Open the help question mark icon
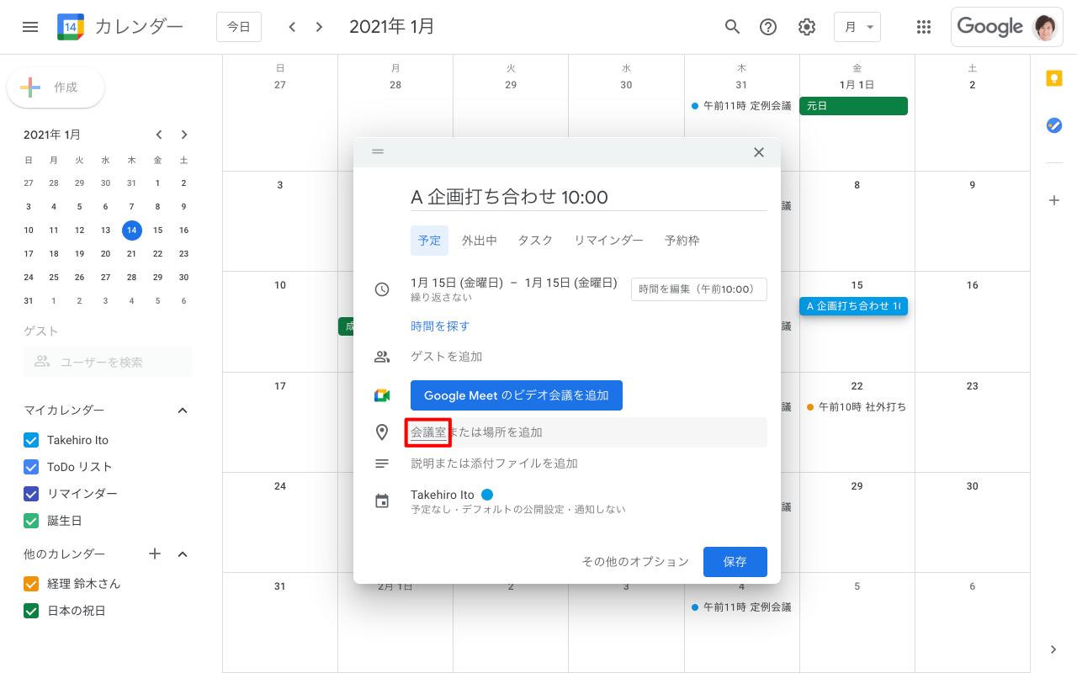 [x=768, y=27]
